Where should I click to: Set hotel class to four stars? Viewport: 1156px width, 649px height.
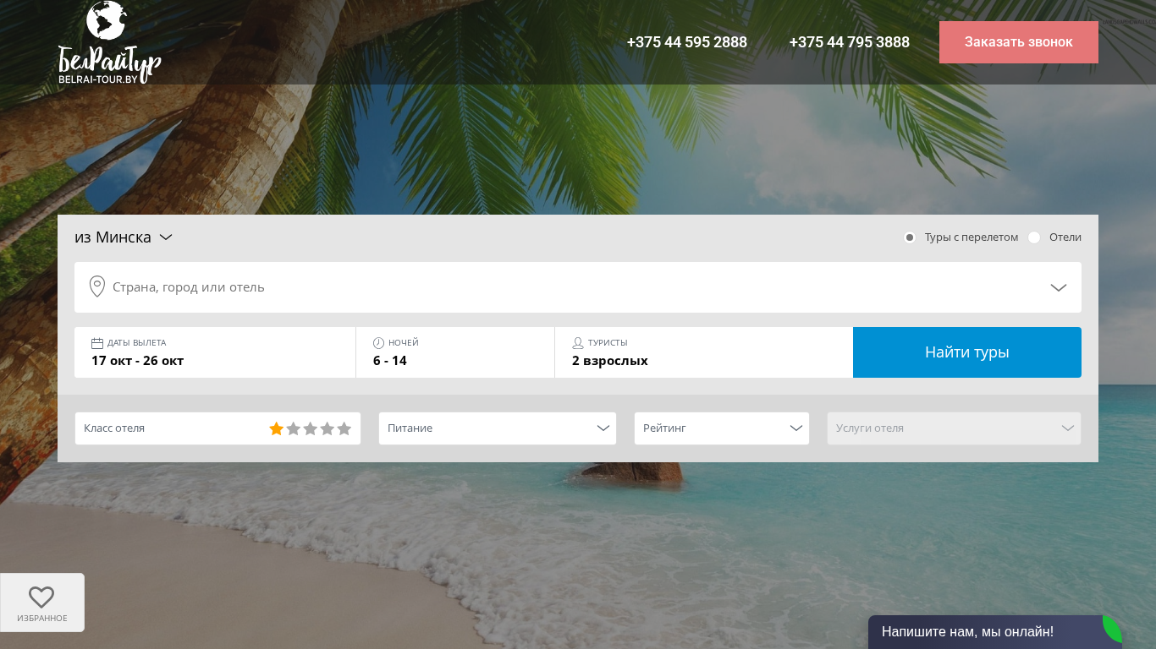(328, 428)
